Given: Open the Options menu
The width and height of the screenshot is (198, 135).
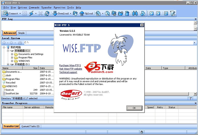Looking at the screenshot, I should [22, 8].
